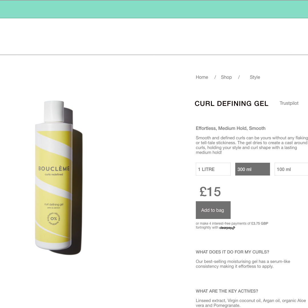Select the 300 ml size option
Screen dimensions: 308x308
[x=252, y=169]
